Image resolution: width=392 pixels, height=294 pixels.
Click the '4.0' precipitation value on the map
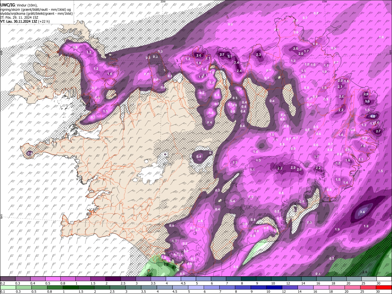(x=373, y=116)
